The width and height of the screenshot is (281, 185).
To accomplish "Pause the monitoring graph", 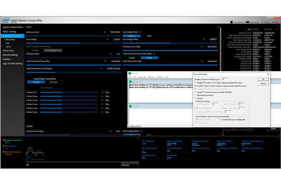I will tap(27, 165).
